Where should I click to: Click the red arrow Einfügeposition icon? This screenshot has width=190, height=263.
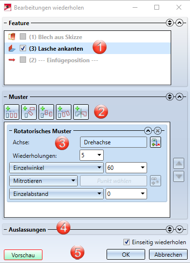tap(12, 60)
